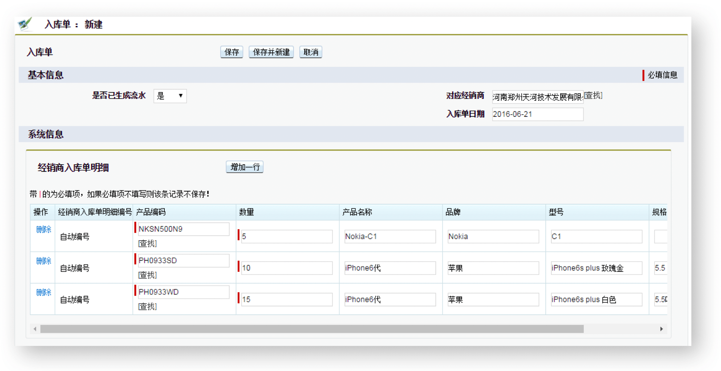
Task: Click the 保存并新建 button
Action: [x=271, y=52]
